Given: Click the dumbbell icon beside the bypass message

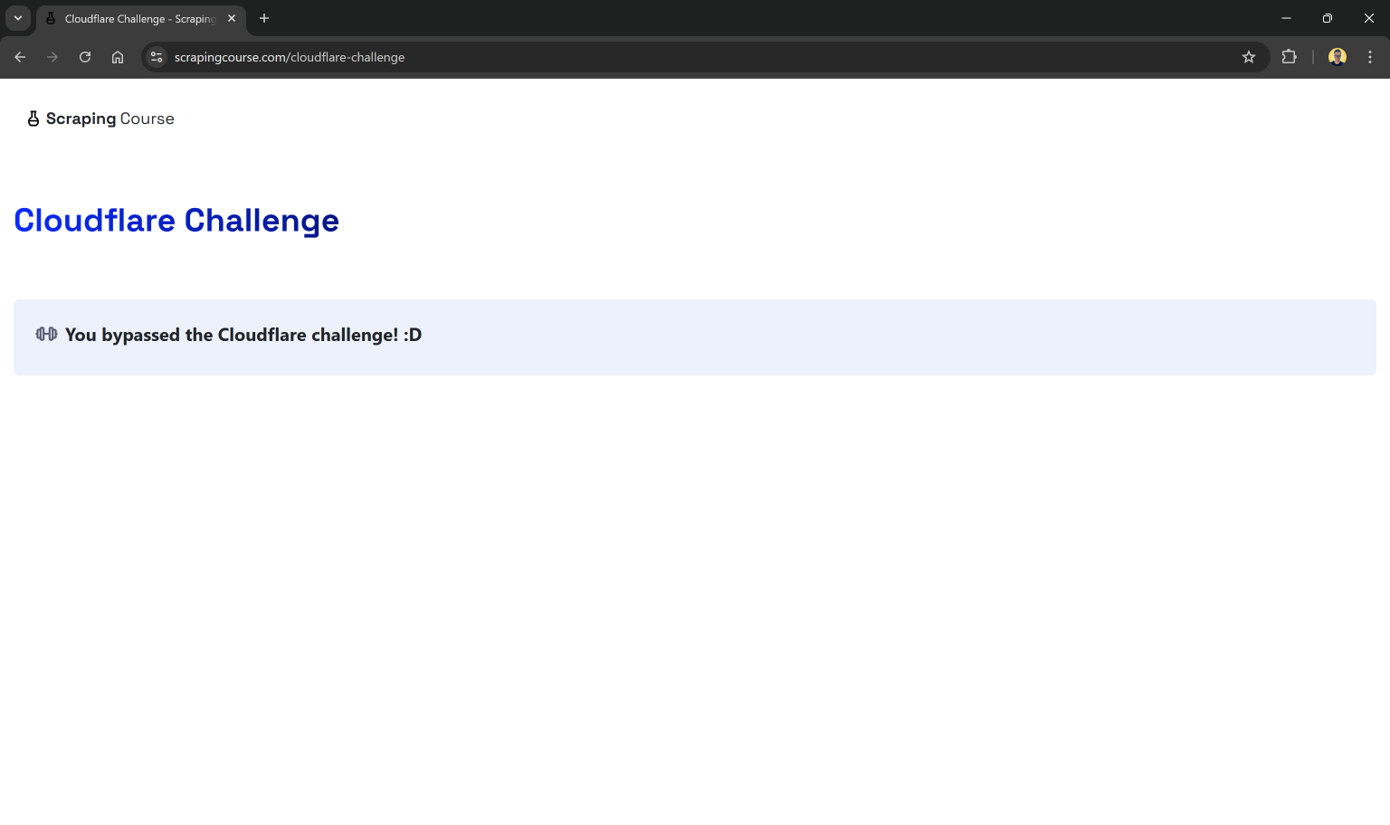Looking at the screenshot, I should click(46, 334).
